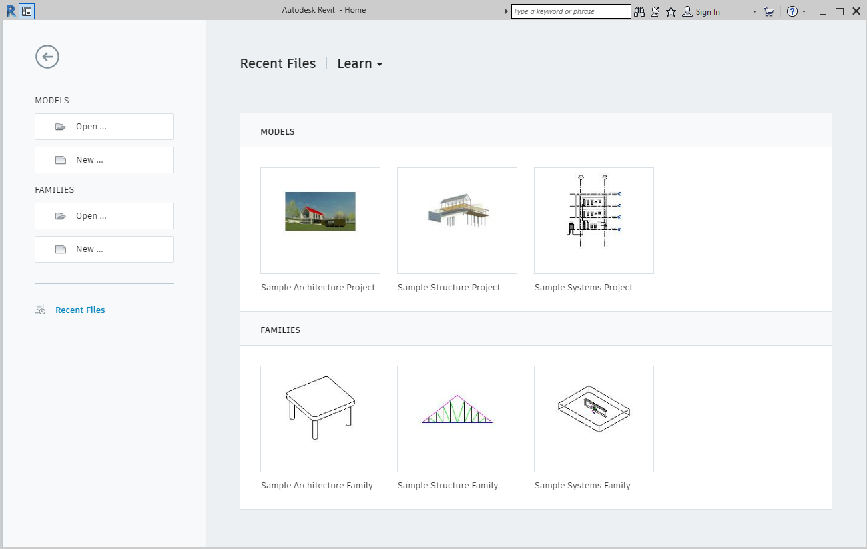Image resolution: width=867 pixels, height=549 pixels.
Task: Click the 'Sample Structure Project' label
Action: click(x=449, y=288)
